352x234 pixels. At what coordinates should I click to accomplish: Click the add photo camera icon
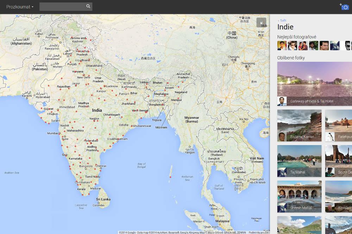click(x=344, y=7)
